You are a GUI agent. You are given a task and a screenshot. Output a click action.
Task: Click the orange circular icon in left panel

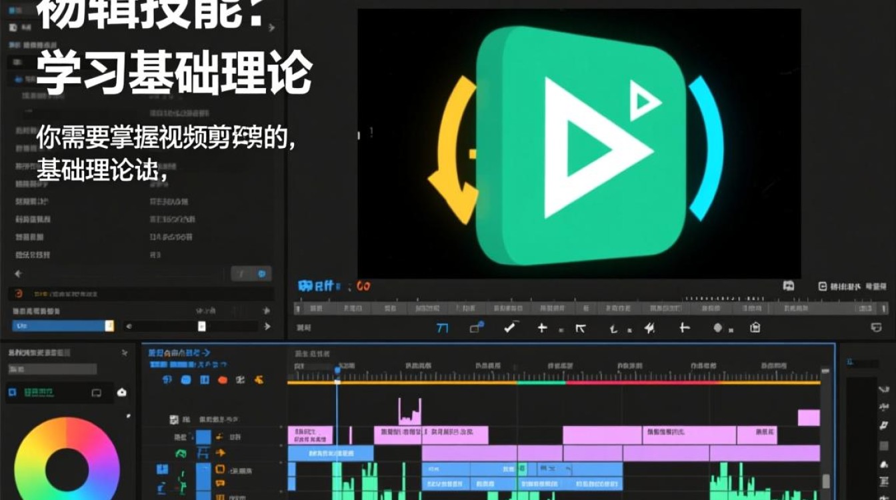(19, 294)
